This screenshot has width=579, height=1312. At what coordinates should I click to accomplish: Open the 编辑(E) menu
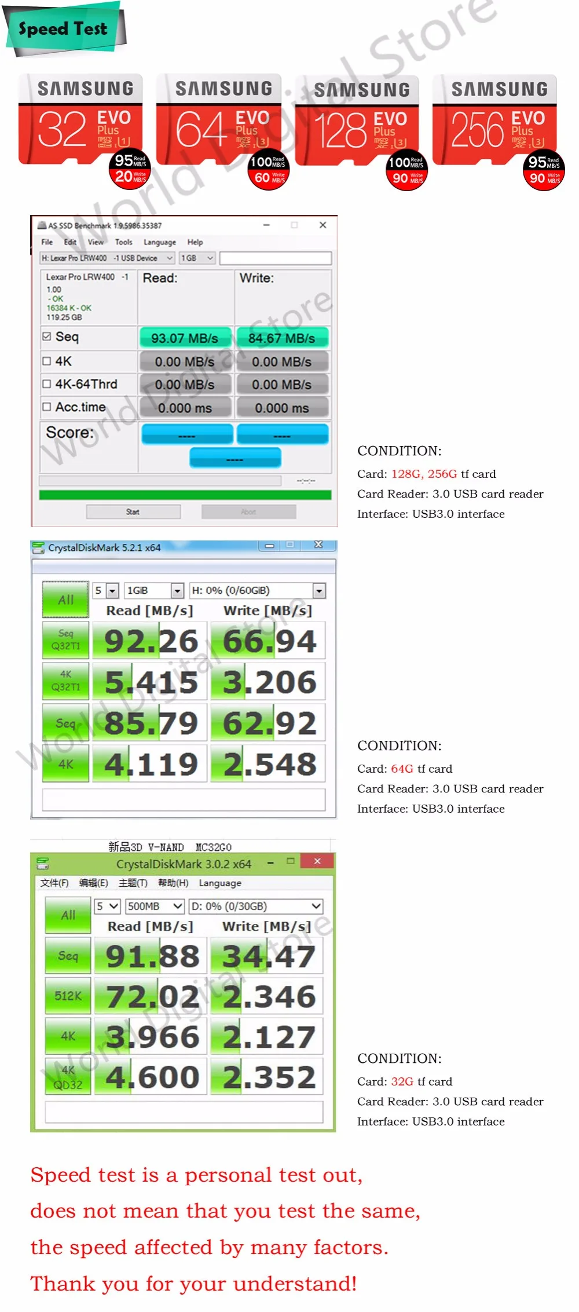pos(94,883)
